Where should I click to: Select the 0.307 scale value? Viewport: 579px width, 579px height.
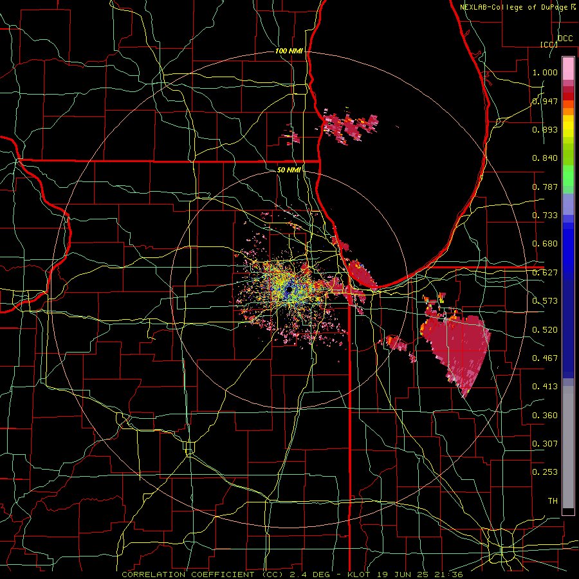point(545,444)
